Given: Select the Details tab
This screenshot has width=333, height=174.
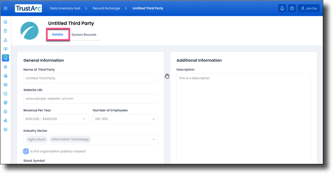Looking at the screenshot, I should tap(58, 35).
